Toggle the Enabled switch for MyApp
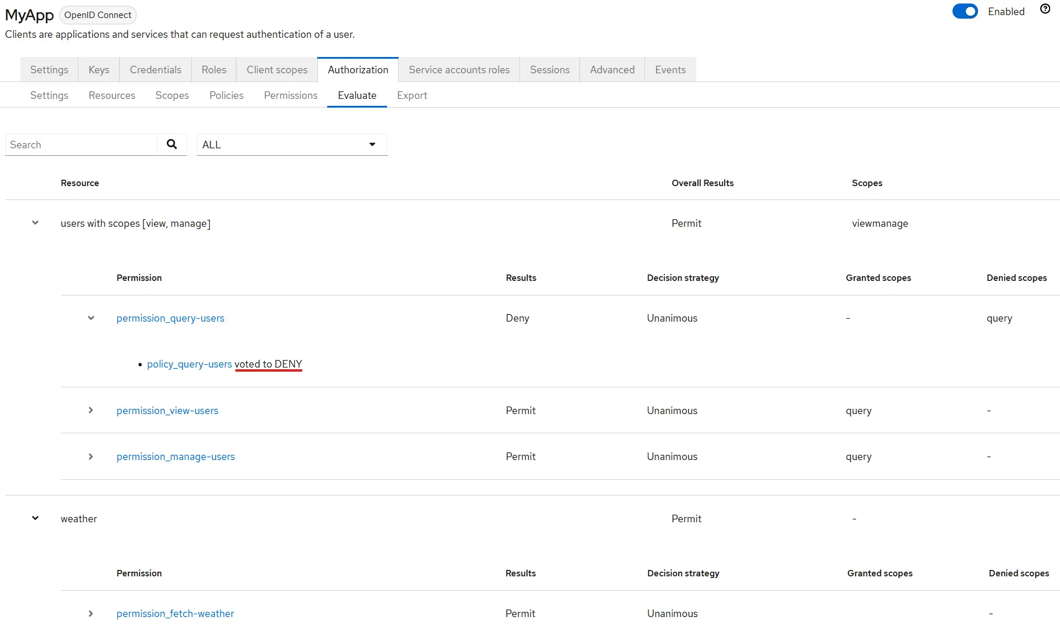 965,12
